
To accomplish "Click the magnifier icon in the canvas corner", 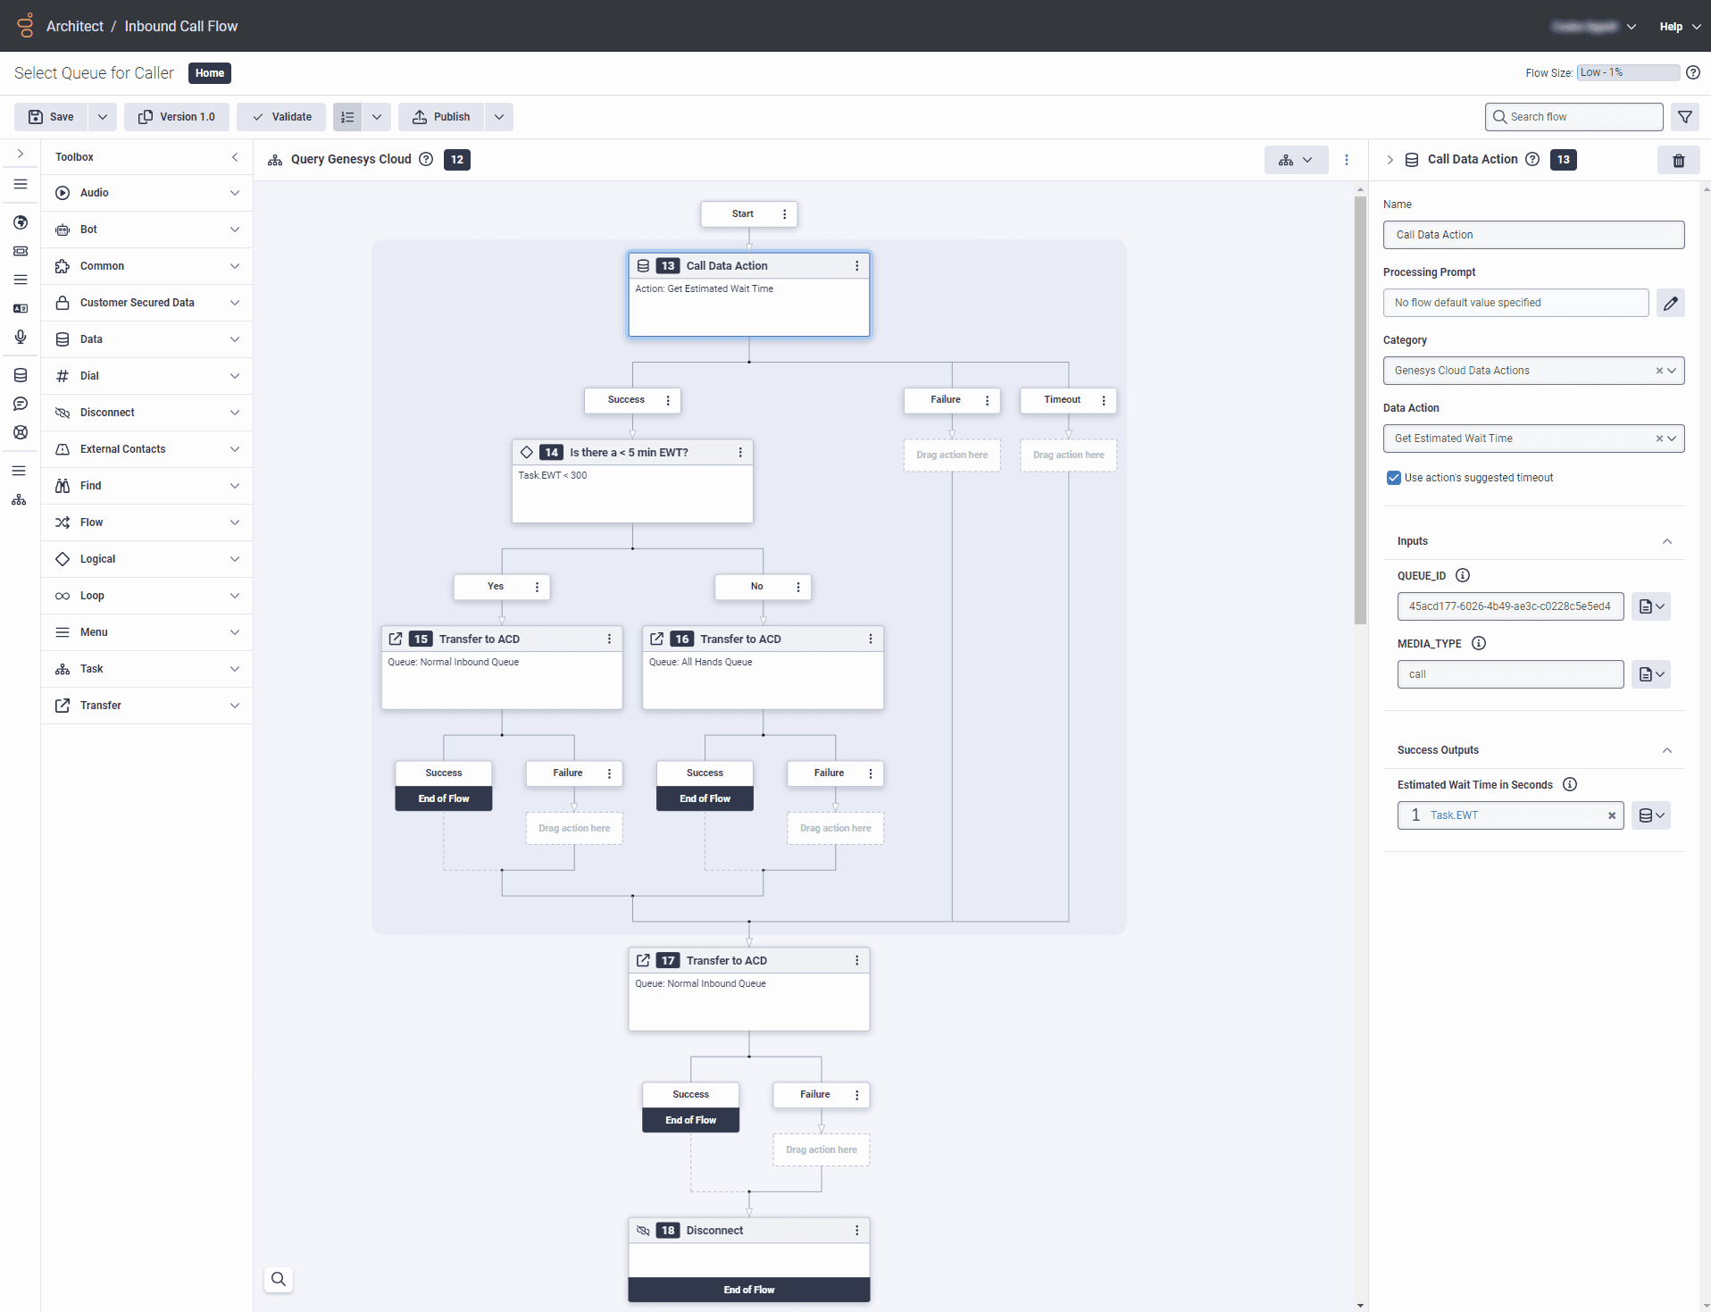I will pyautogui.click(x=278, y=1279).
